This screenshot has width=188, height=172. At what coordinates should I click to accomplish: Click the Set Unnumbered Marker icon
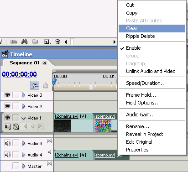(x=45, y=85)
